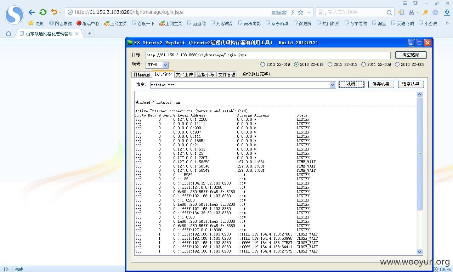Select the 山东联通网格化营销管理 browser tab

(49, 34)
